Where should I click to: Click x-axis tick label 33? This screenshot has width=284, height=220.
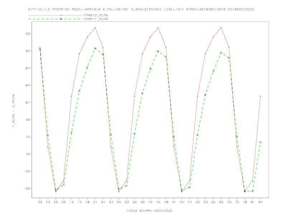127,202
